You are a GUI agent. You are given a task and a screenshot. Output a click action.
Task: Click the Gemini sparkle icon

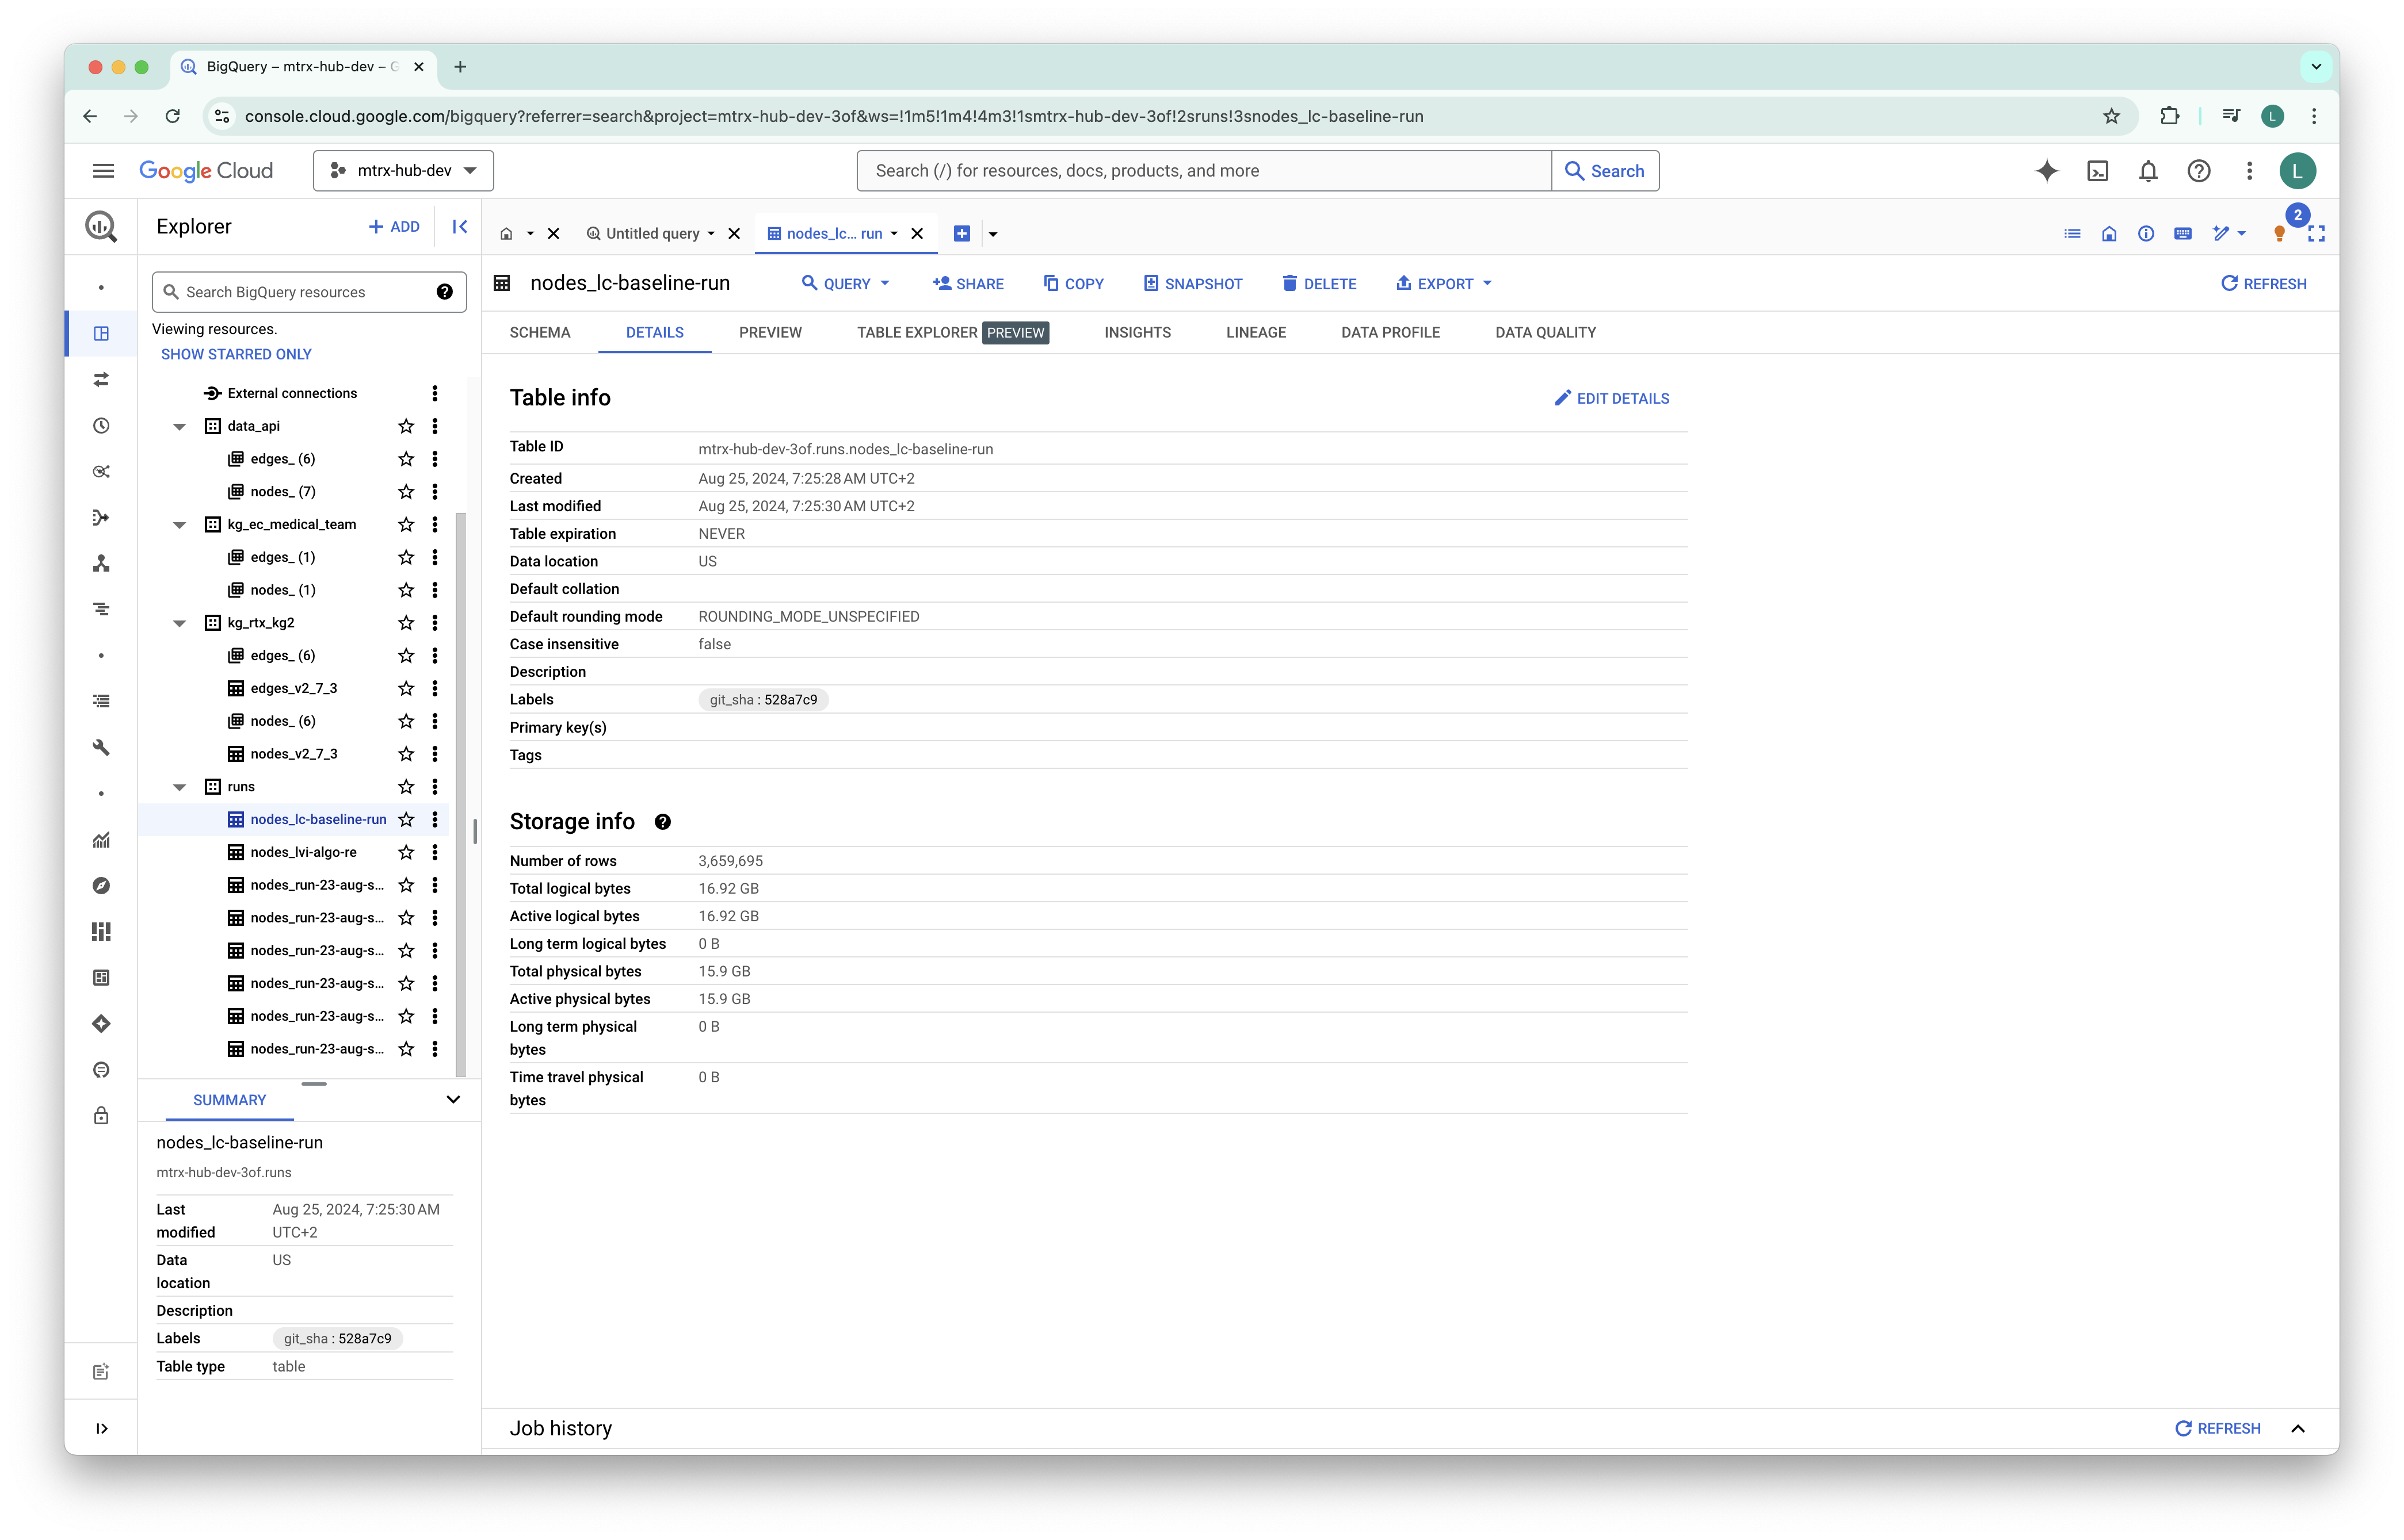coord(2046,171)
